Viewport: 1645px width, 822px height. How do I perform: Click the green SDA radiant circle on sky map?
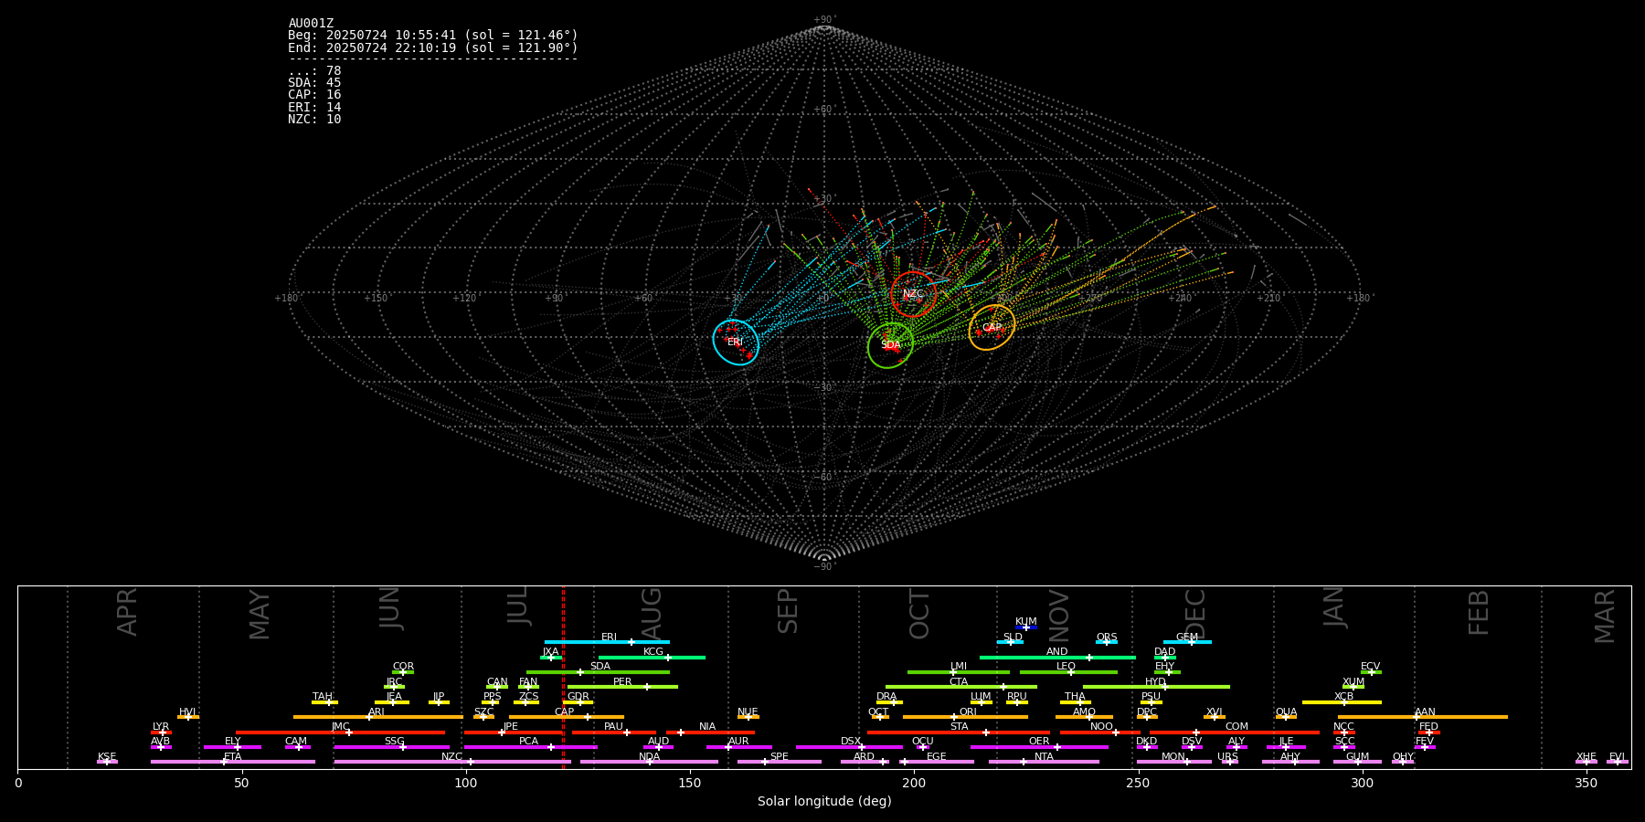891,345
